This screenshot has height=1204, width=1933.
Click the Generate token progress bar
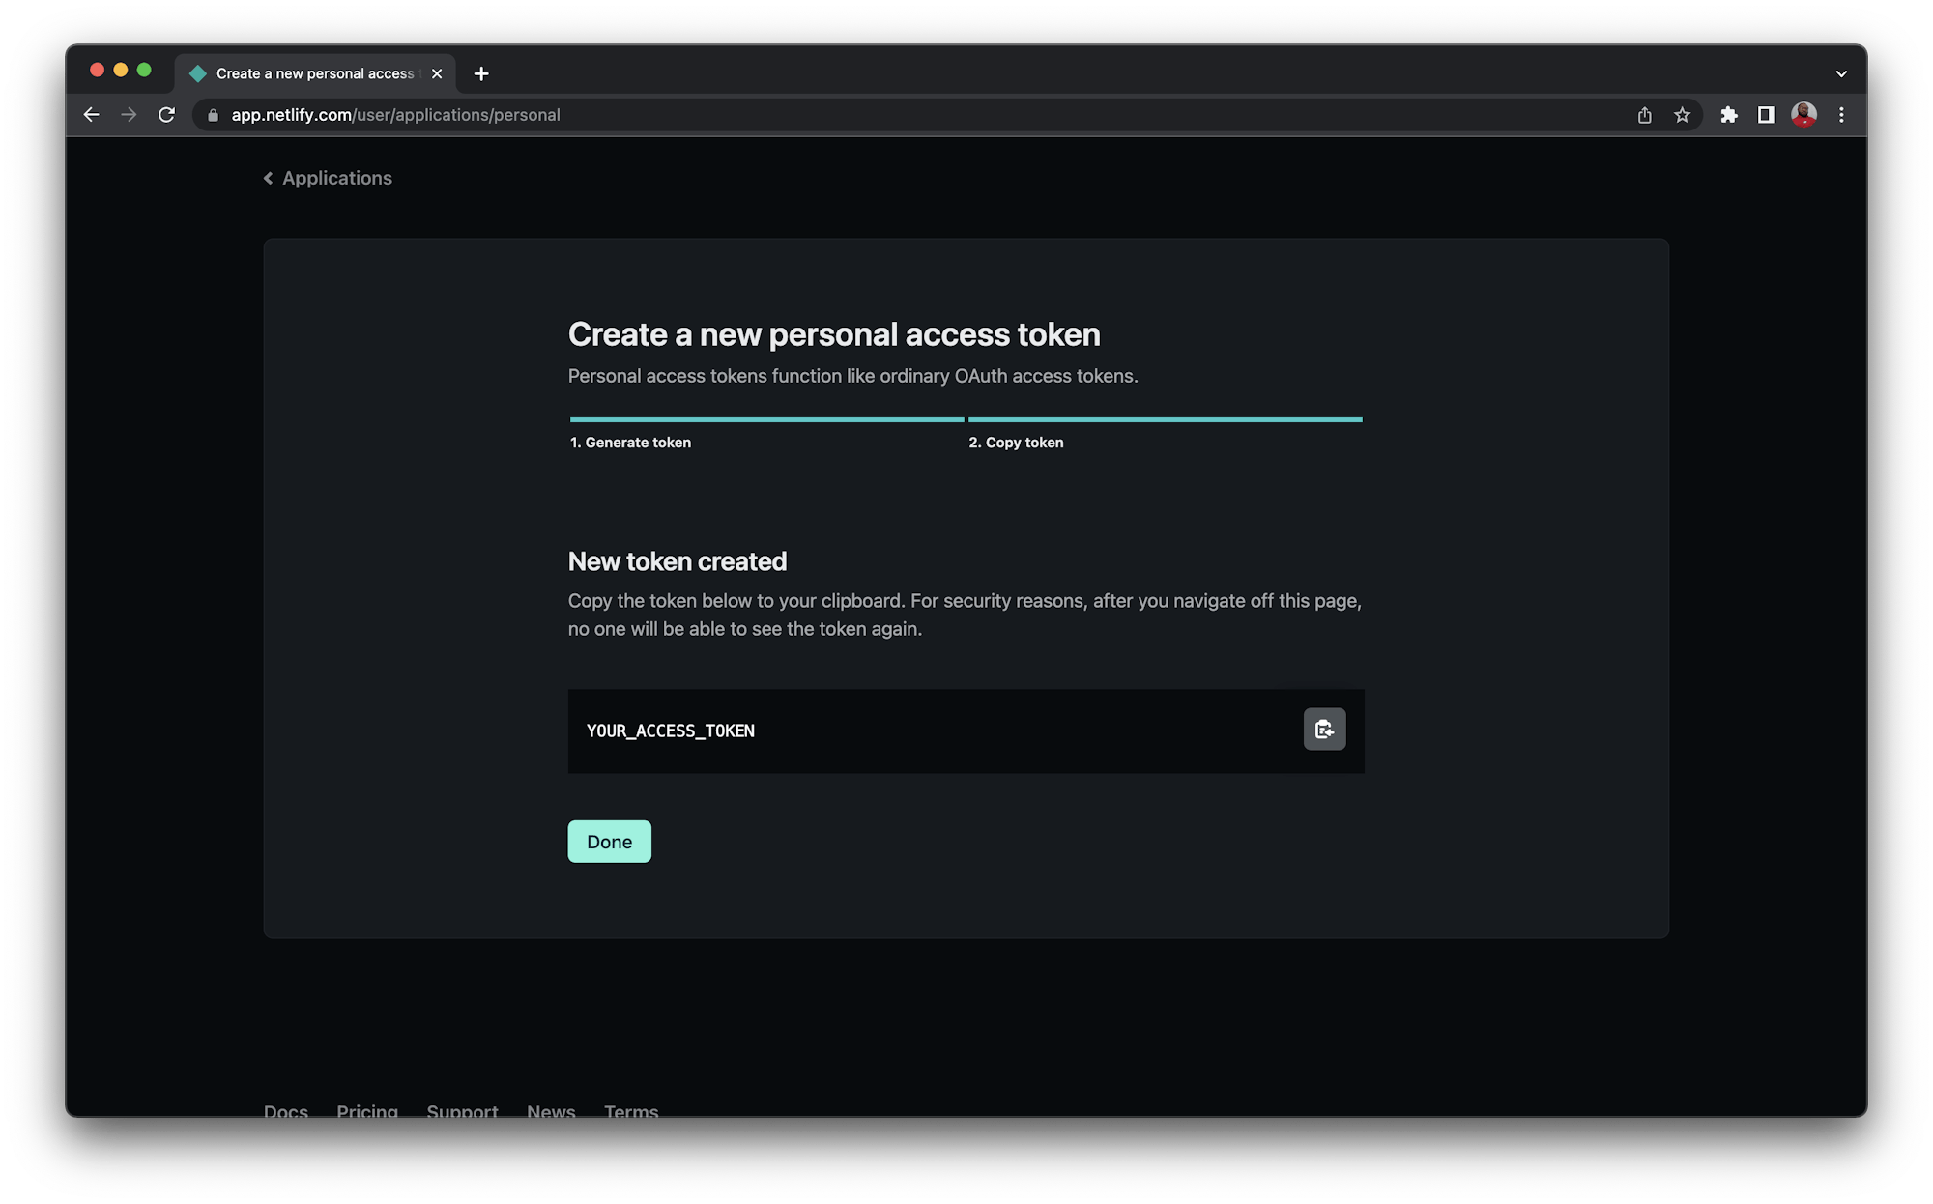(765, 419)
